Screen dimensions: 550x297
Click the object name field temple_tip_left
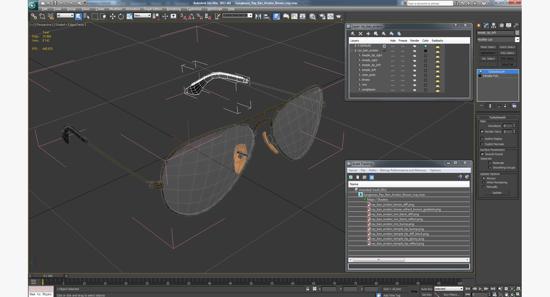(495, 33)
